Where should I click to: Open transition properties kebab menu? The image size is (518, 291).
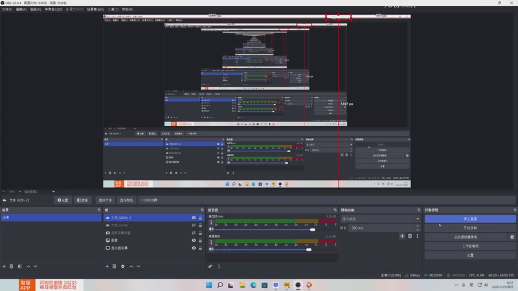[x=417, y=236]
